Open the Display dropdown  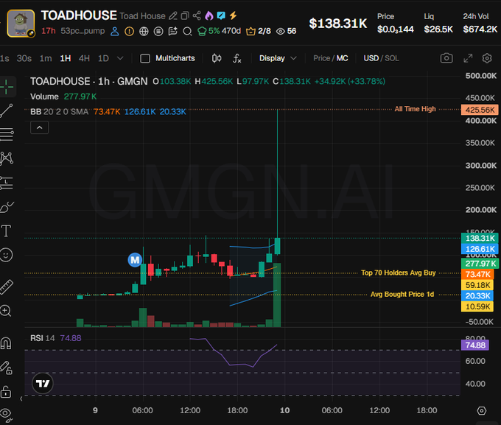(x=278, y=58)
